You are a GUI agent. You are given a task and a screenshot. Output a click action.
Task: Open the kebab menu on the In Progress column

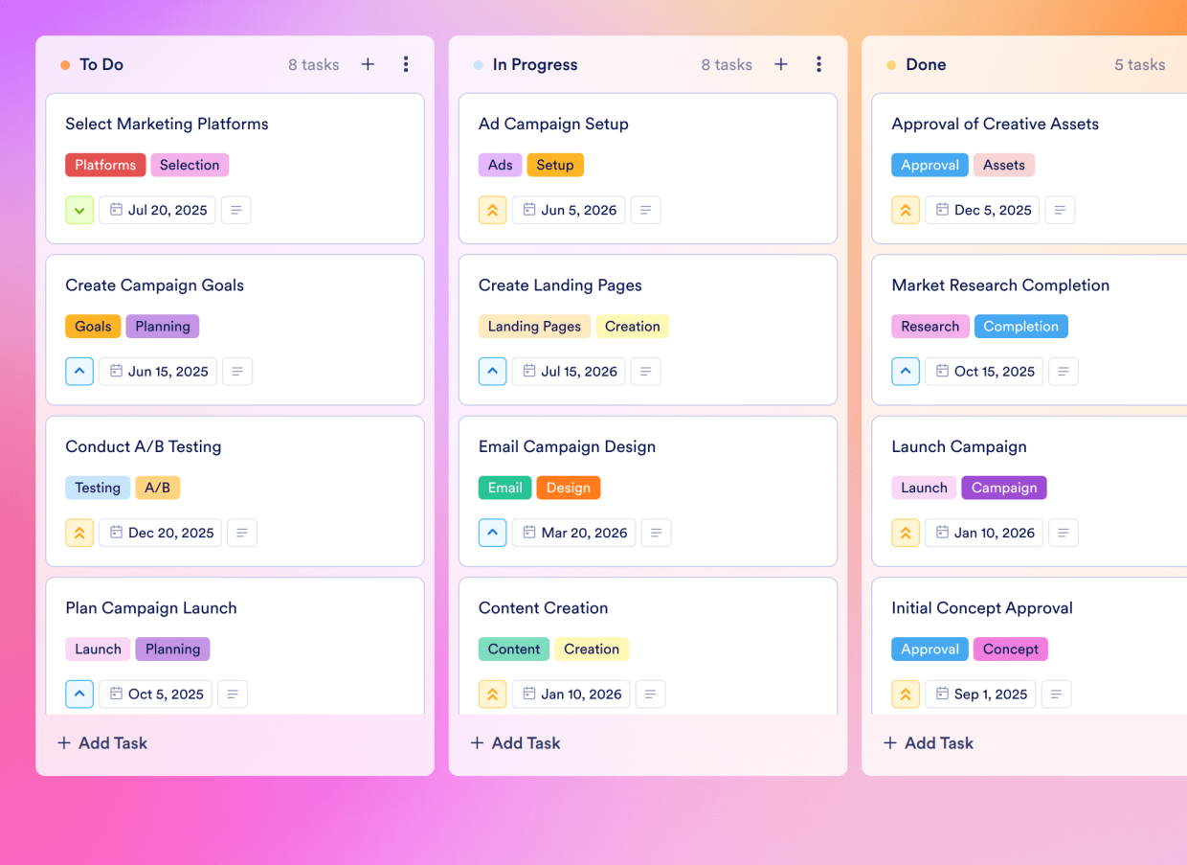click(819, 64)
